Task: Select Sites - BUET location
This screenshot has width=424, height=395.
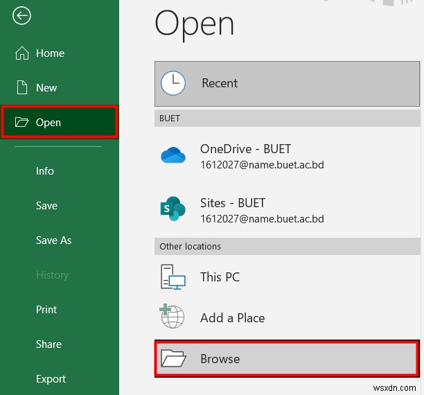Action: pos(288,210)
